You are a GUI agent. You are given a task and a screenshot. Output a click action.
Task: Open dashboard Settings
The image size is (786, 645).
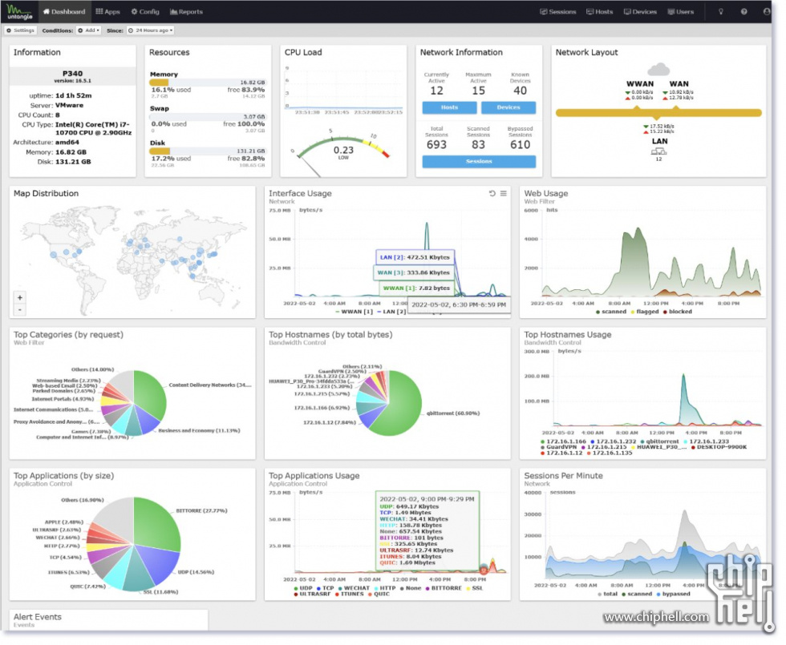pyautogui.click(x=21, y=30)
